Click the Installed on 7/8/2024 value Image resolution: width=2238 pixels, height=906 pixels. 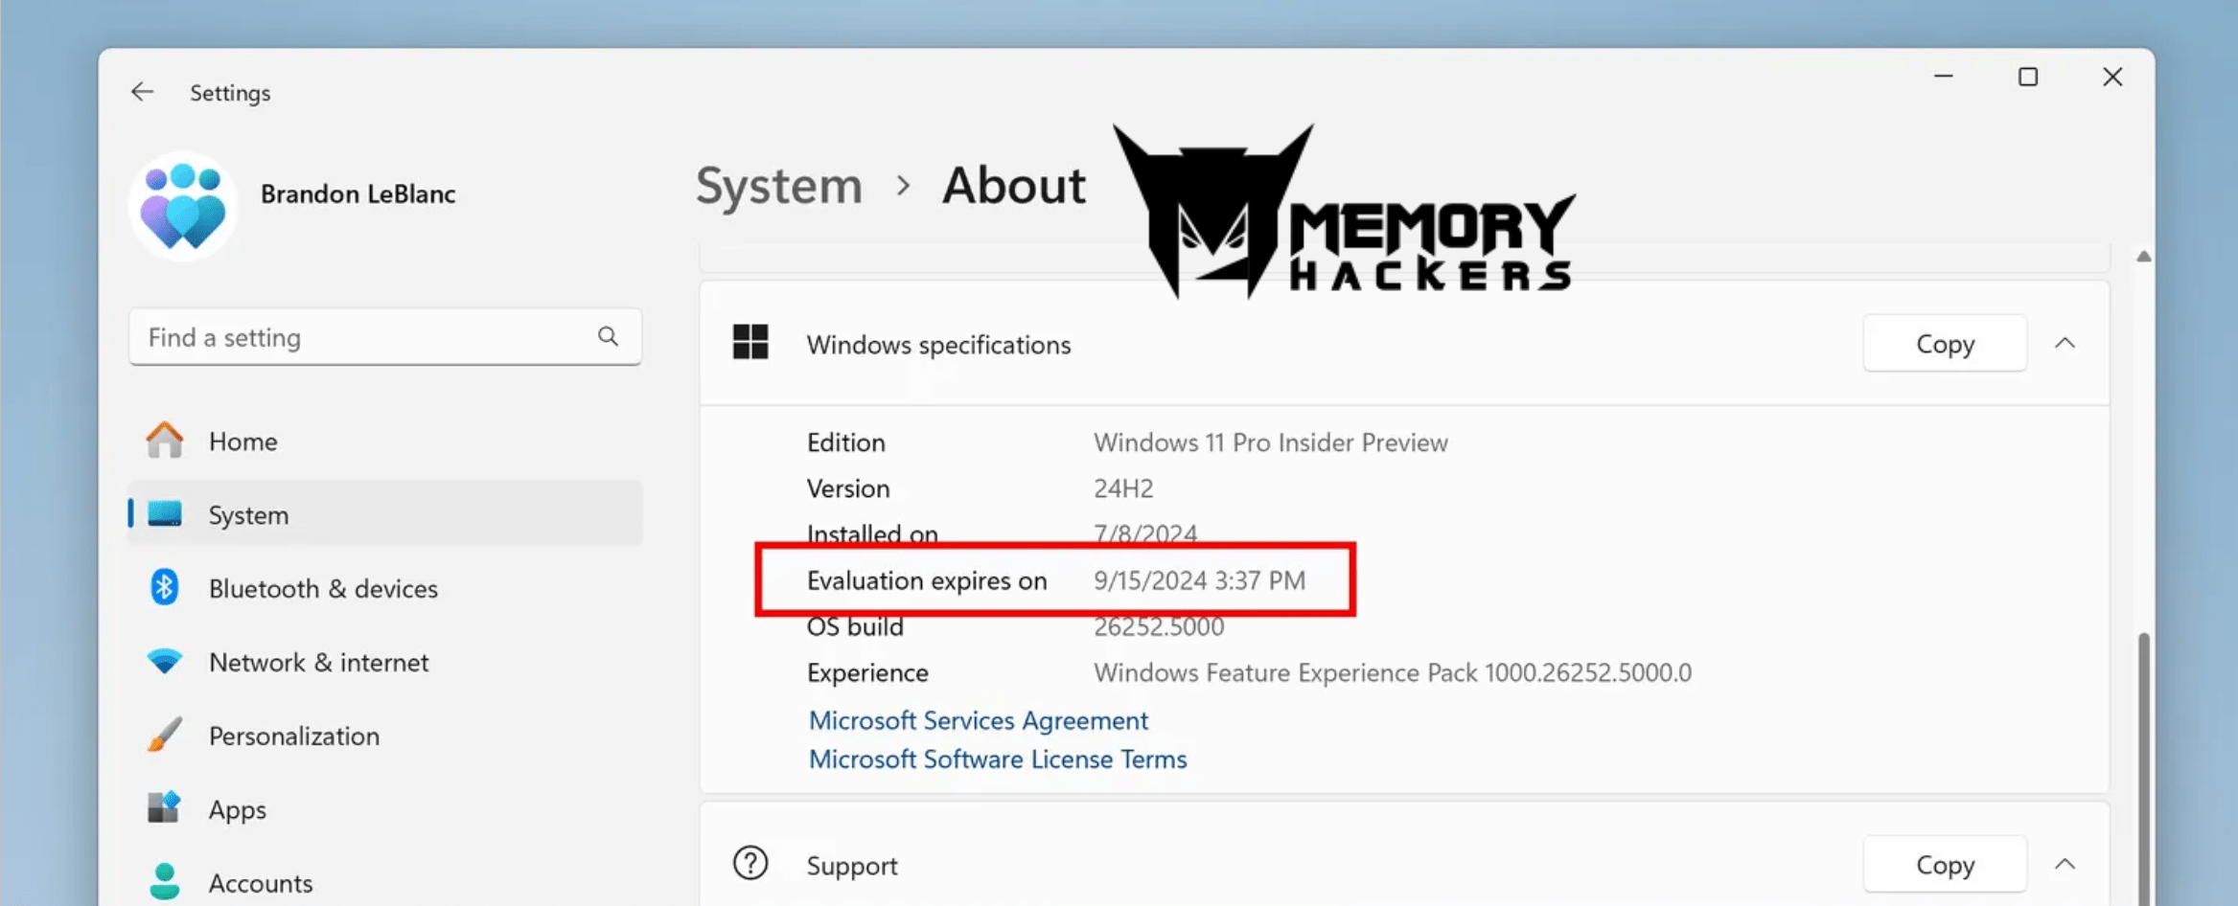click(1145, 533)
